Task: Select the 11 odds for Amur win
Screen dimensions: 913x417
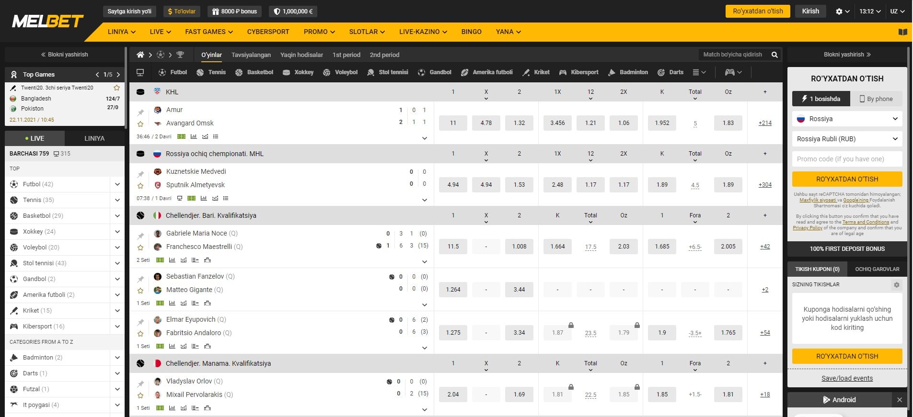Action: [x=453, y=123]
